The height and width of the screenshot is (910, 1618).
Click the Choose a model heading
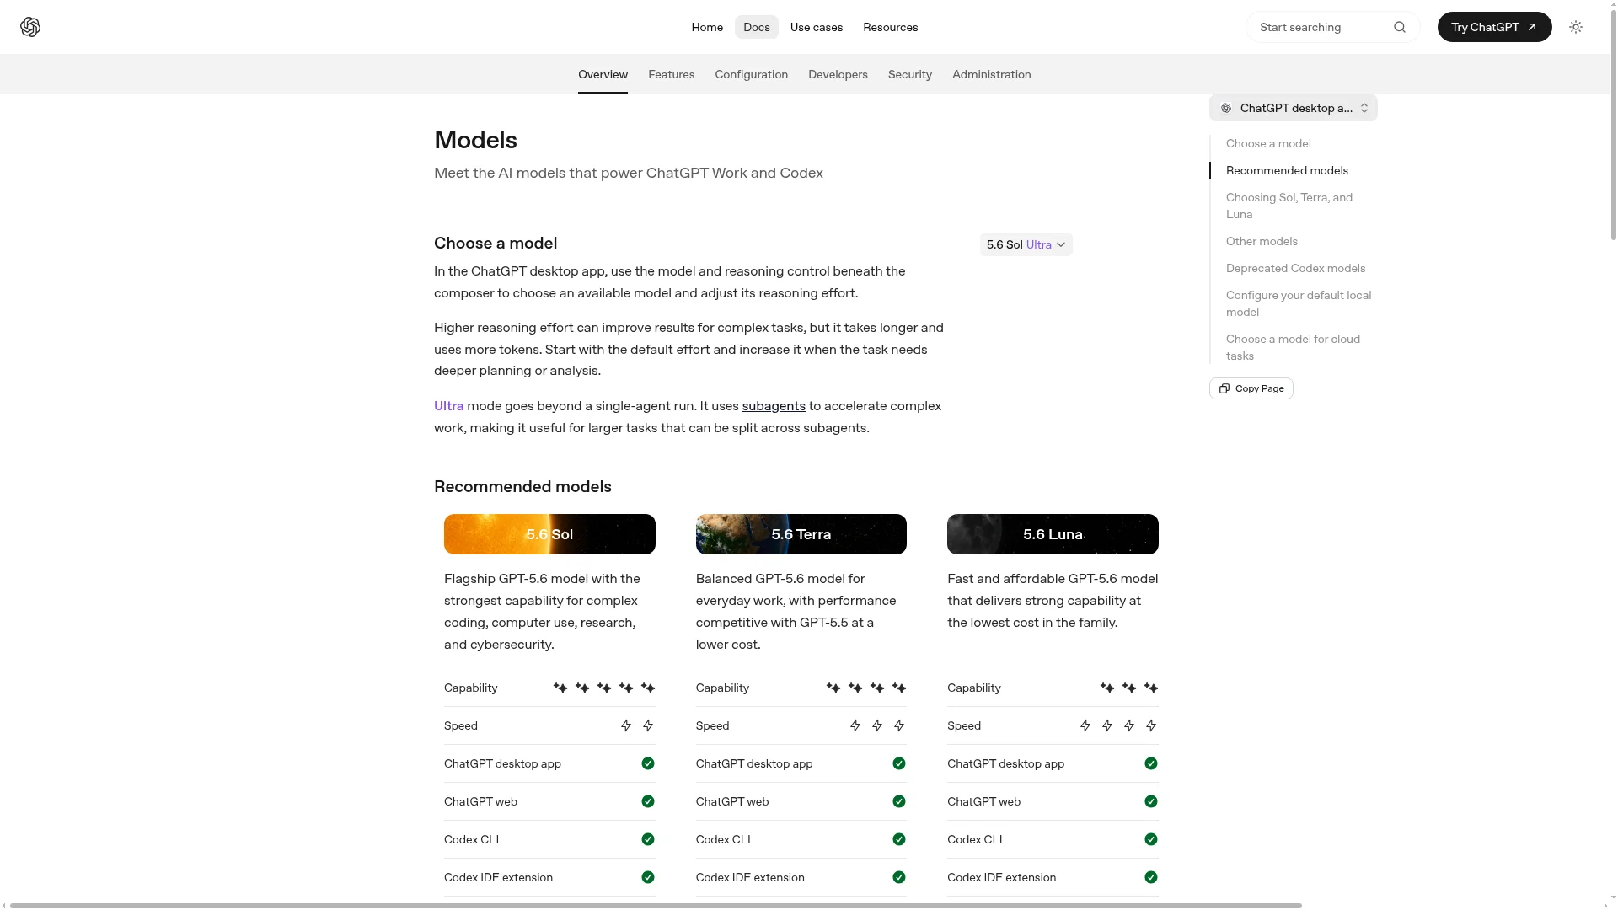tap(496, 244)
